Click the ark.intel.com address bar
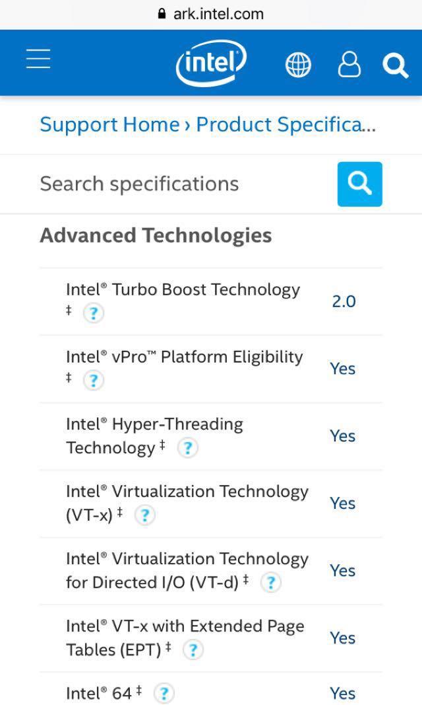 211,14
